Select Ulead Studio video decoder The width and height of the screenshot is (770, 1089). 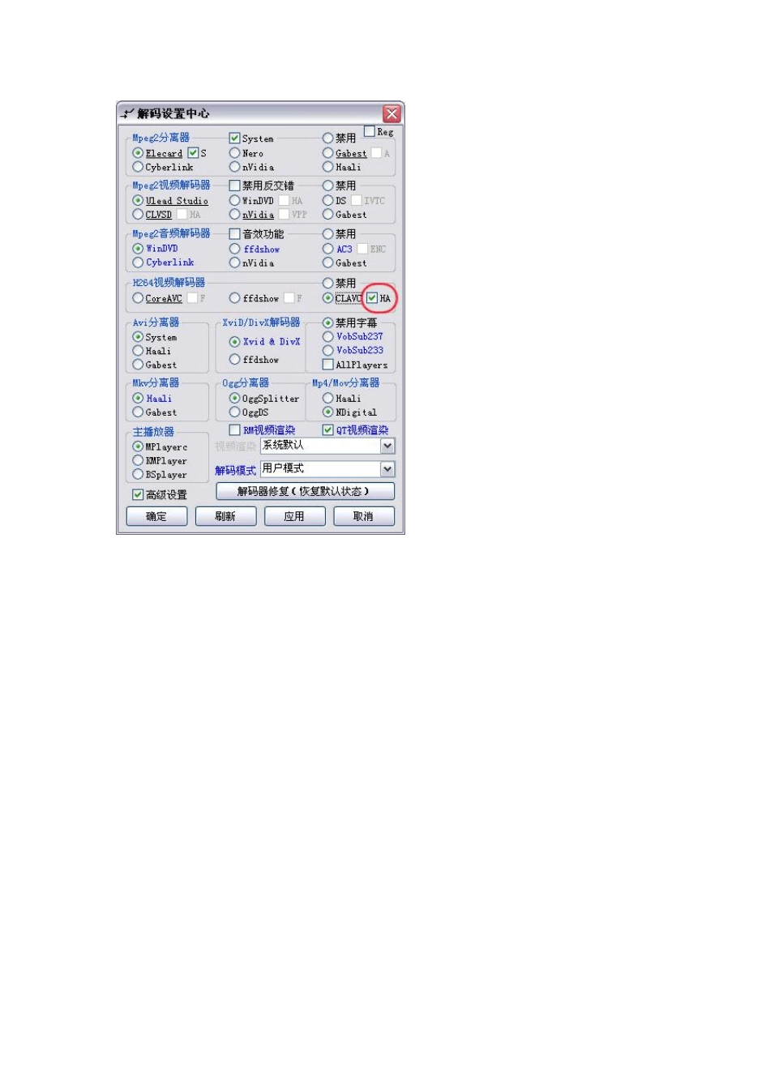[138, 200]
